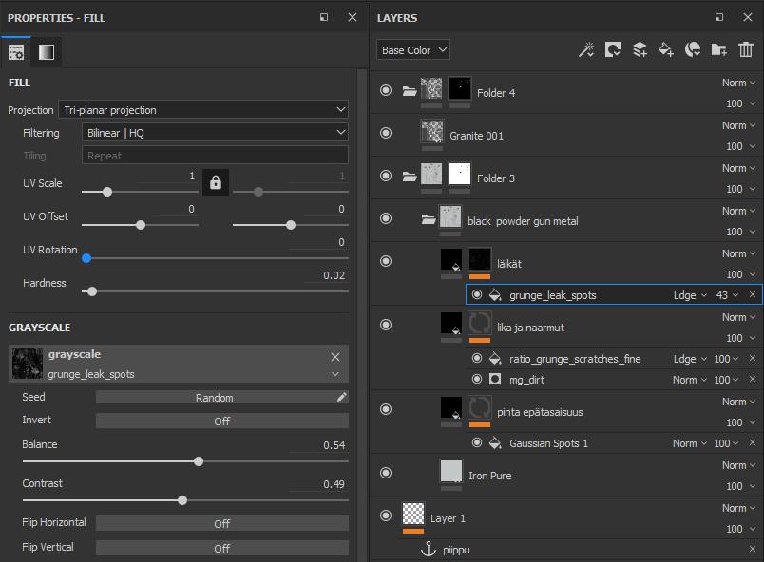Toggle visibility of grunge_leak_spots effect
764x562 pixels.
point(477,294)
